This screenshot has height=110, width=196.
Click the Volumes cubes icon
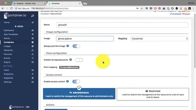coord(32,54)
